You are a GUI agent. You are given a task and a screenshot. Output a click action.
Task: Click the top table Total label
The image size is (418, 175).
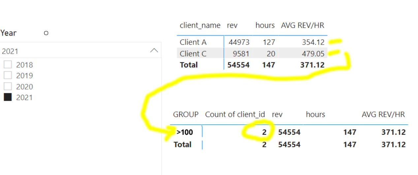tap(189, 65)
